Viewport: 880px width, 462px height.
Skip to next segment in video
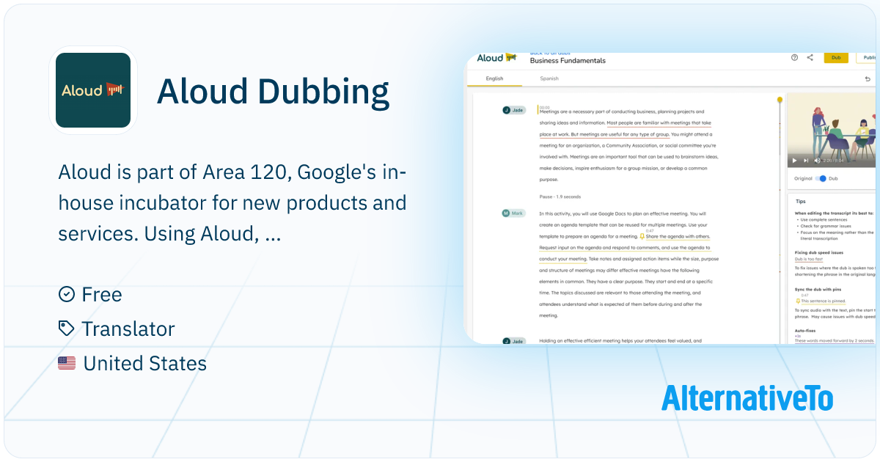tap(806, 161)
